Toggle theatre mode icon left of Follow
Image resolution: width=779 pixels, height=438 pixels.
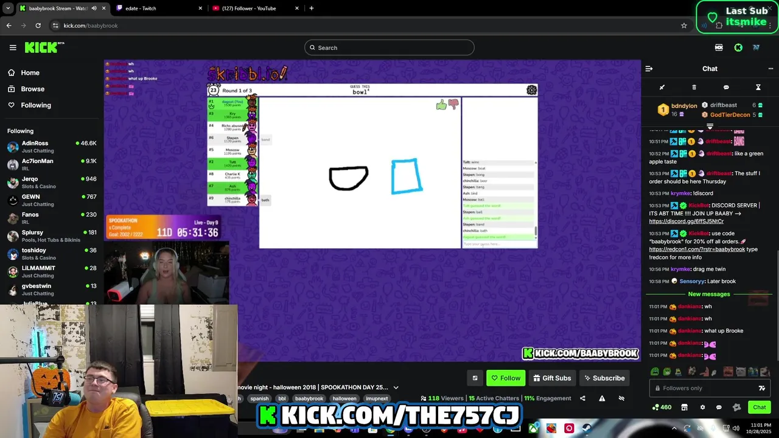click(x=475, y=378)
